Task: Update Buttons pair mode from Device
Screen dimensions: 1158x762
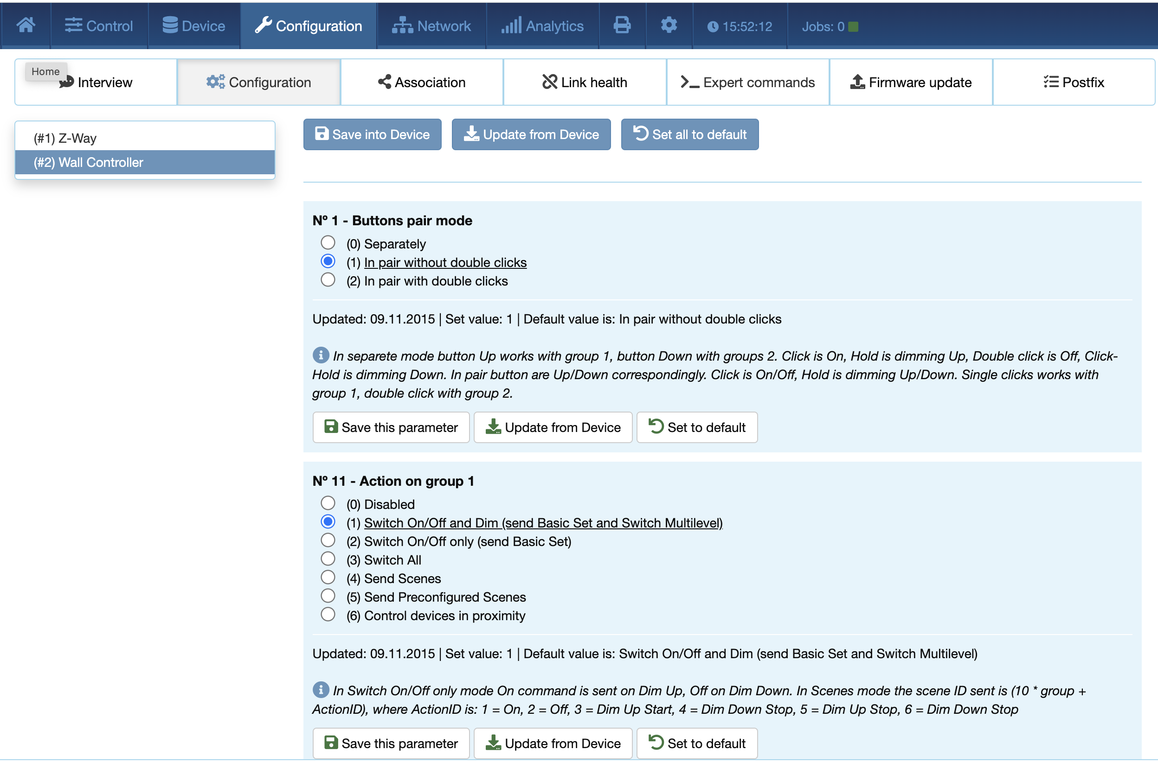Action: point(553,427)
